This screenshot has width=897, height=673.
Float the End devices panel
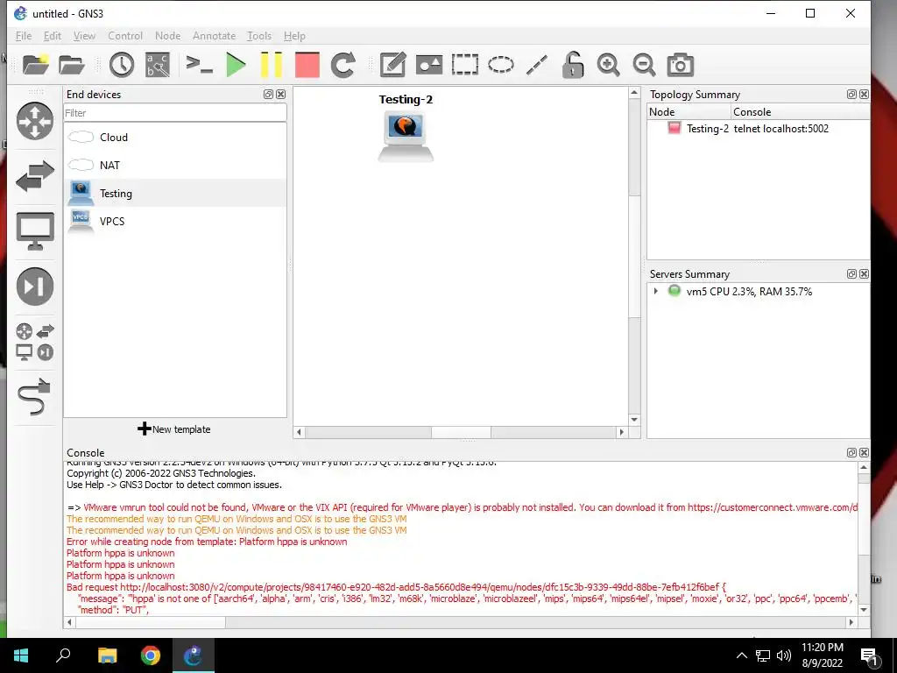[x=268, y=95]
